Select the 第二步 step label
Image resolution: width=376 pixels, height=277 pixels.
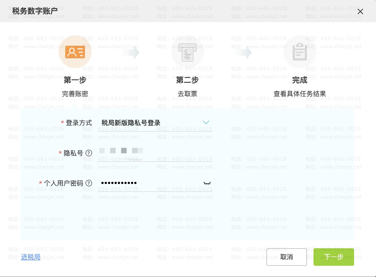[187, 80]
